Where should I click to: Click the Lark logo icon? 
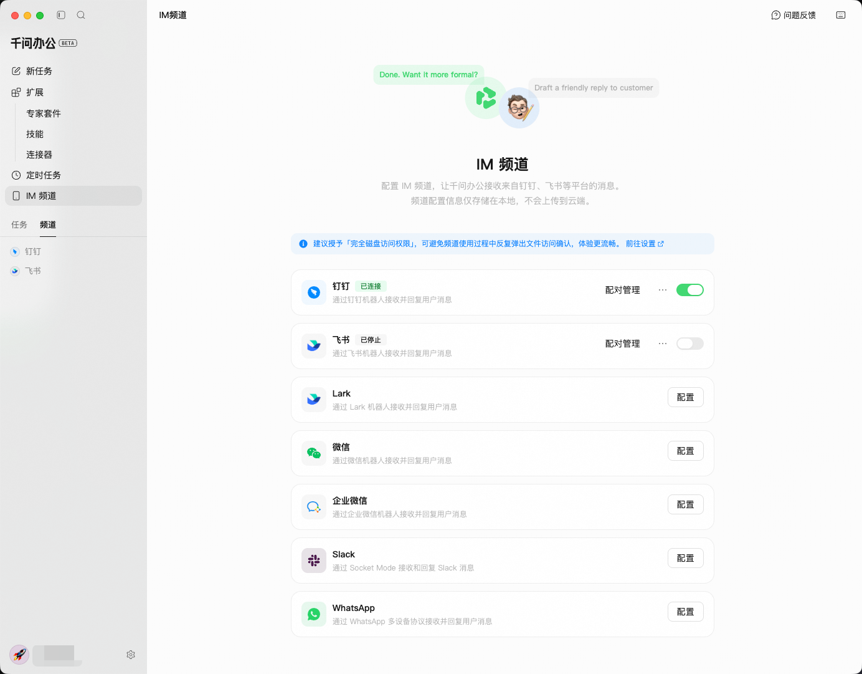click(x=314, y=400)
